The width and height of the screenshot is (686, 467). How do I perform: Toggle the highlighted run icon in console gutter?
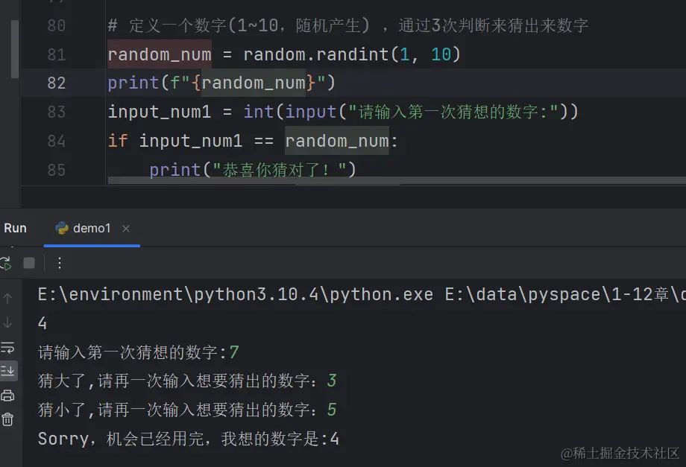[10, 370]
